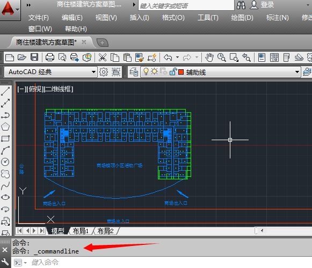Select Zoom Realtime icon
Screen dimensions: 312x268
tap(221, 57)
